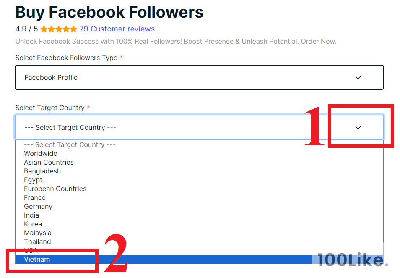The height and width of the screenshot is (278, 400).
Task: Click the orange star rating icons
Action: click(x=59, y=29)
